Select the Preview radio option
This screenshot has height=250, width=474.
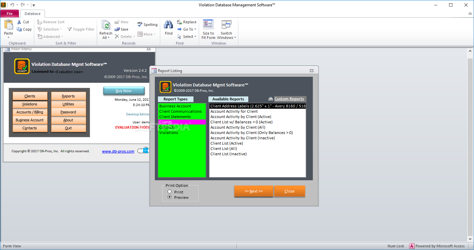170,197
